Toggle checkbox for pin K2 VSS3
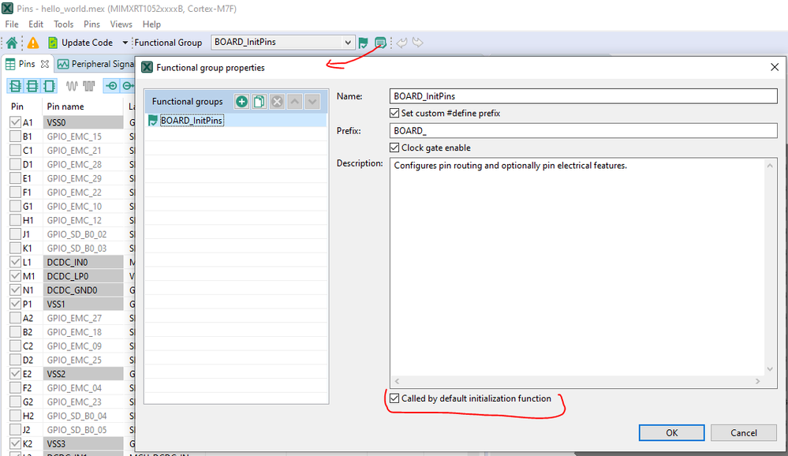The height and width of the screenshot is (456, 788). tap(15, 444)
